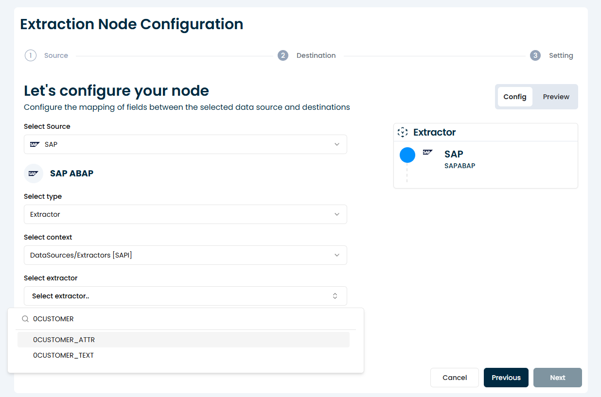Open the Select Source dropdown
601x397 pixels.
click(185, 144)
